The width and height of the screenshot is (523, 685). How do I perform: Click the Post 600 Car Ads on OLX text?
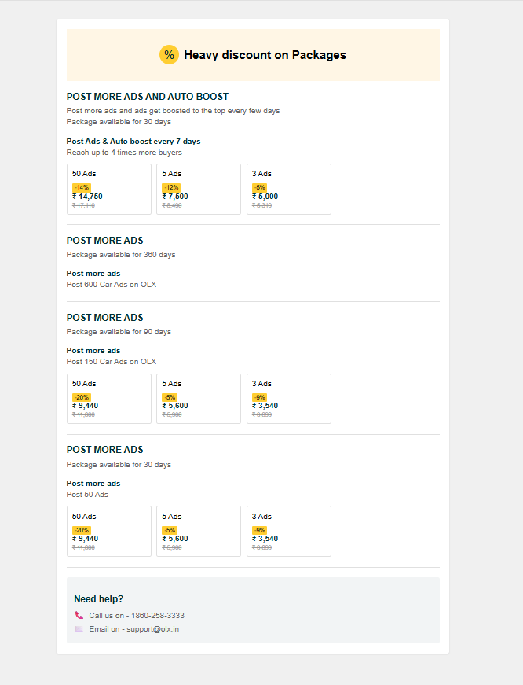[112, 284]
